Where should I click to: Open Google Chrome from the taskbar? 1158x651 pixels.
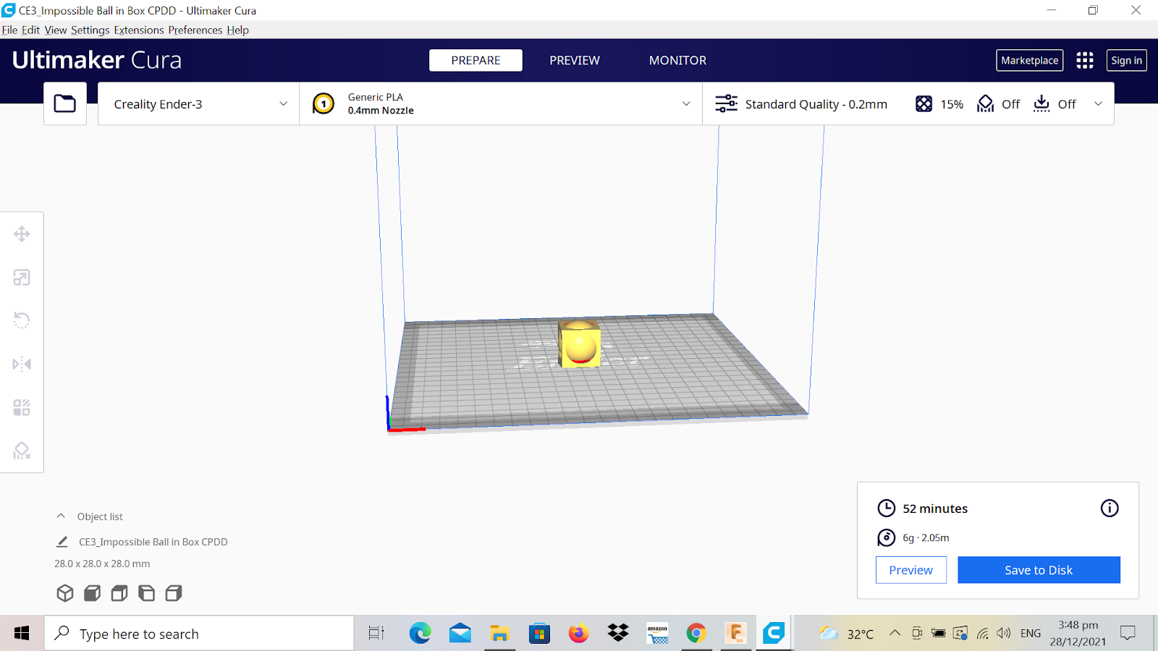pyautogui.click(x=696, y=634)
